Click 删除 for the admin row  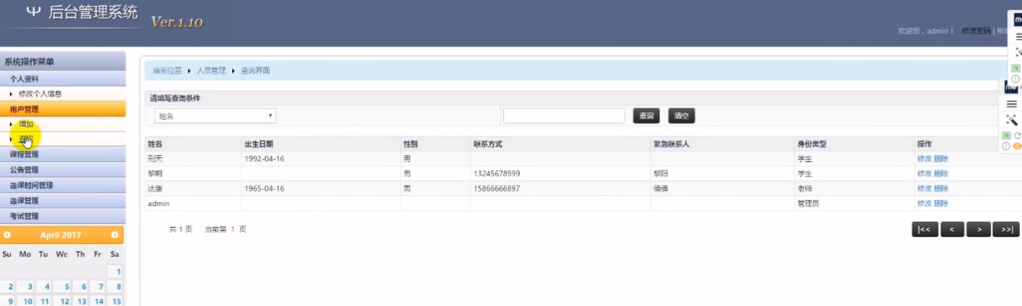[x=940, y=203]
